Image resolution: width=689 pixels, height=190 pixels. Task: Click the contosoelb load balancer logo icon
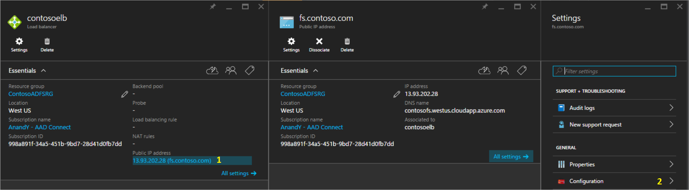(x=15, y=22)
